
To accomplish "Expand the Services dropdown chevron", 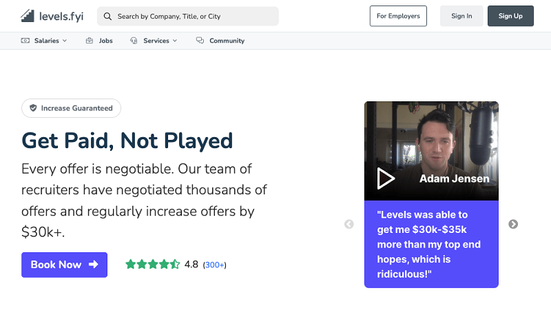I will coord(175,41).
